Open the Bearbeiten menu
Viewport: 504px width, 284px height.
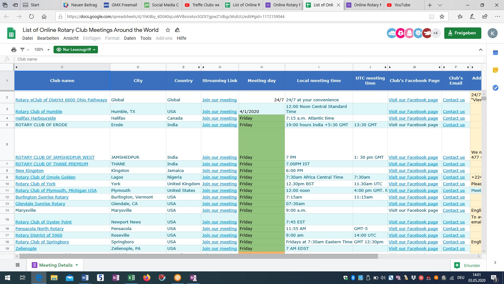click(48, 38)
